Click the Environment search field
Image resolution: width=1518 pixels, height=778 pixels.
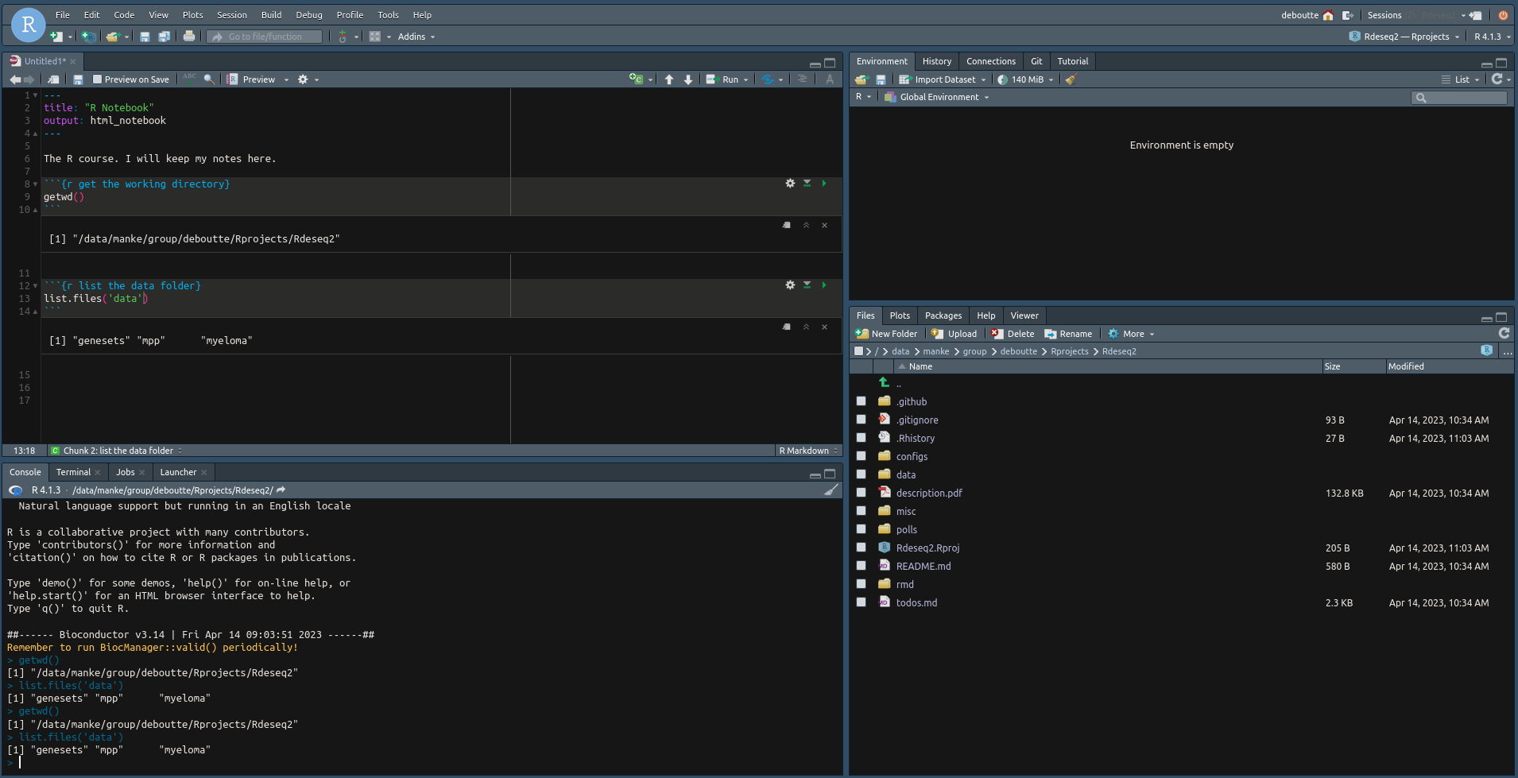[x=1459, y=98]
